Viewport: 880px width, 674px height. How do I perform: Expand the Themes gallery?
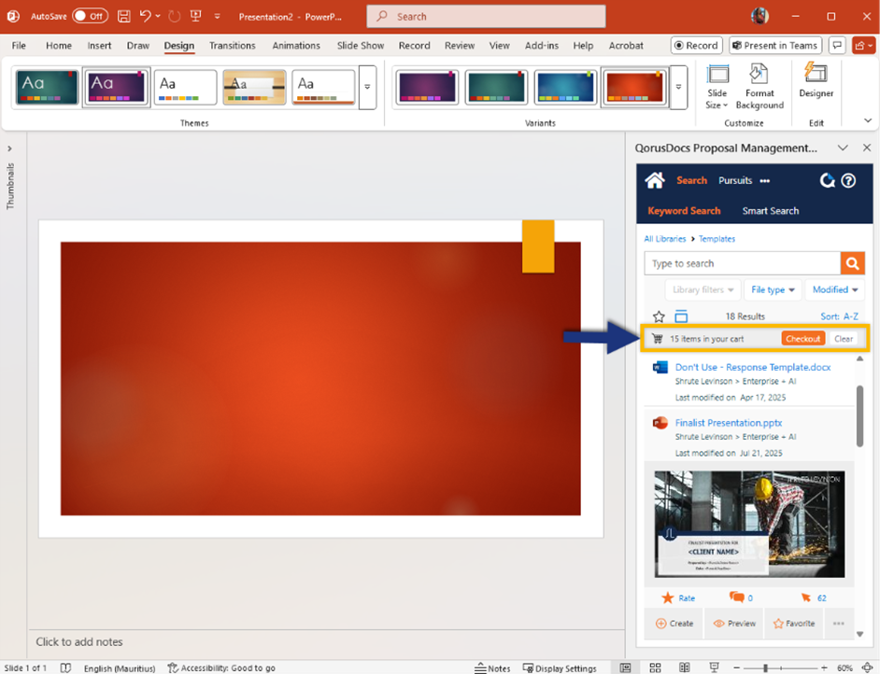(x=367, y=88)
